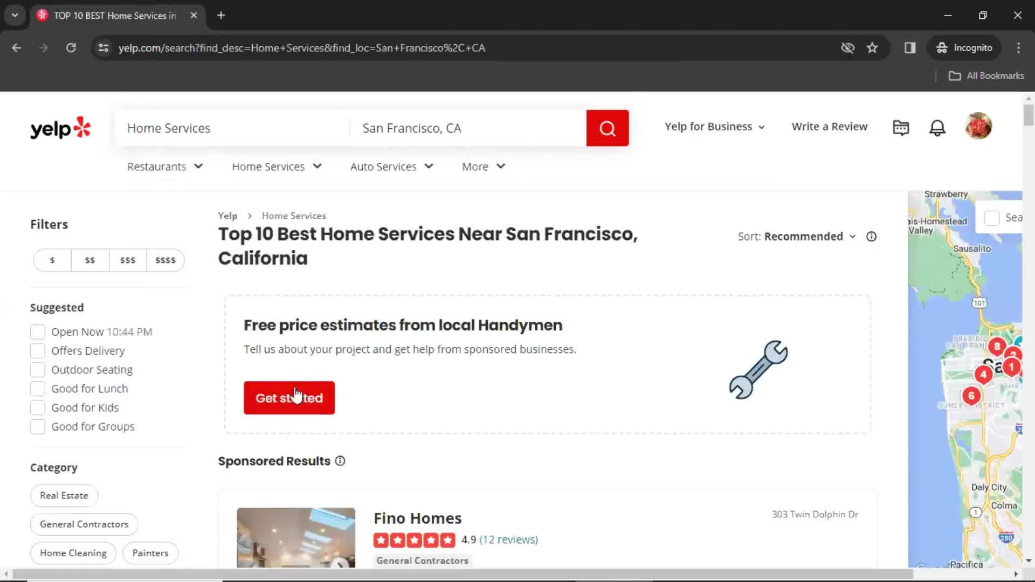This screenshot has width=1035, height=582.
Task: Select Real Estate category chip
Action: pyautogui.click(x=64, y=495)
